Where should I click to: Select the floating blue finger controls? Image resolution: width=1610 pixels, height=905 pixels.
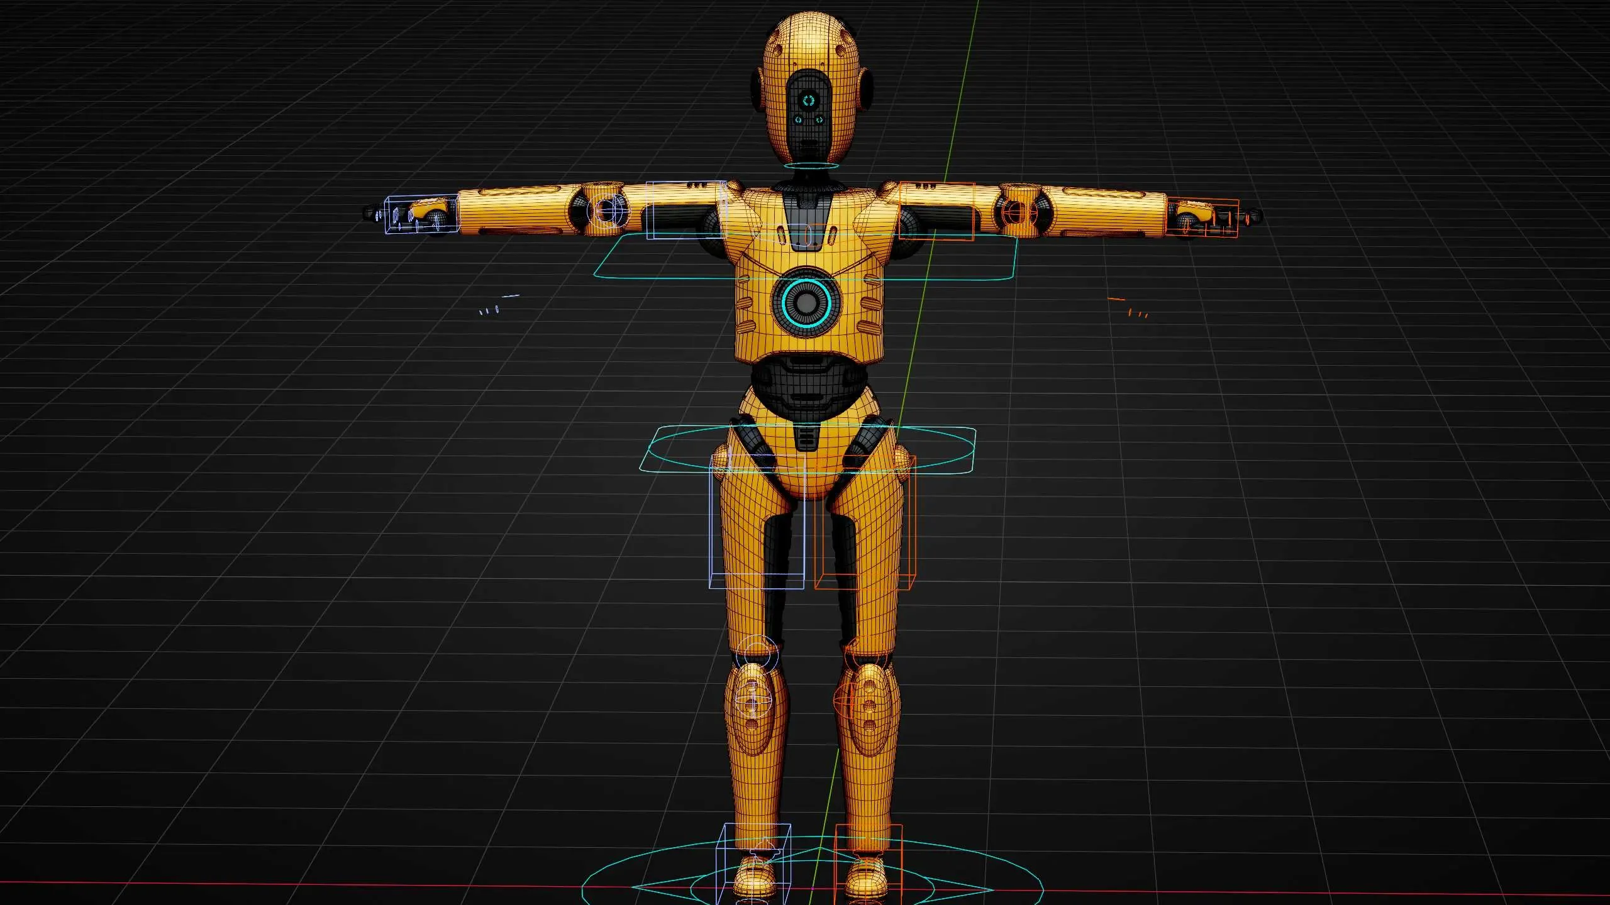pos(499,304)
